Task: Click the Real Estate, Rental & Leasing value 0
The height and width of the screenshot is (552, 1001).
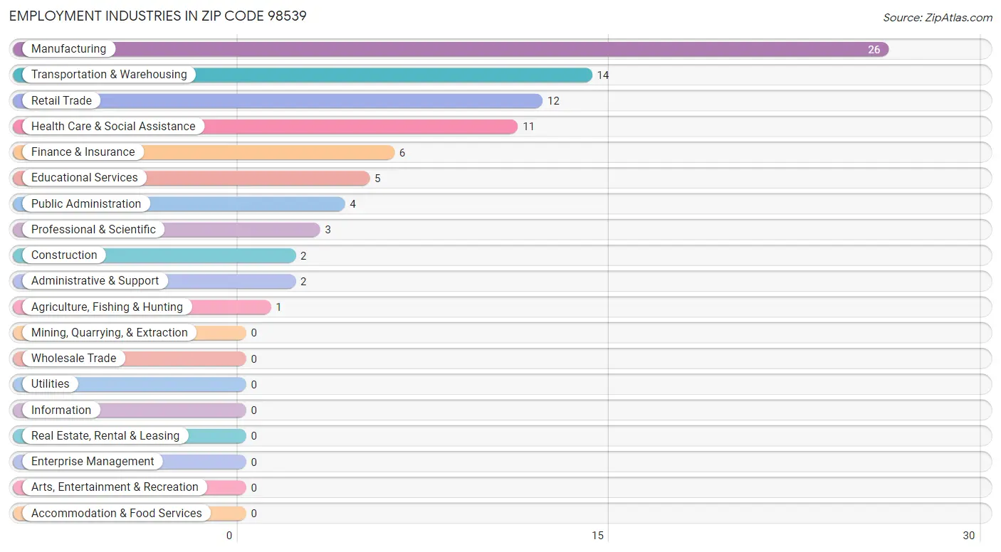Action: coord(253,437)
